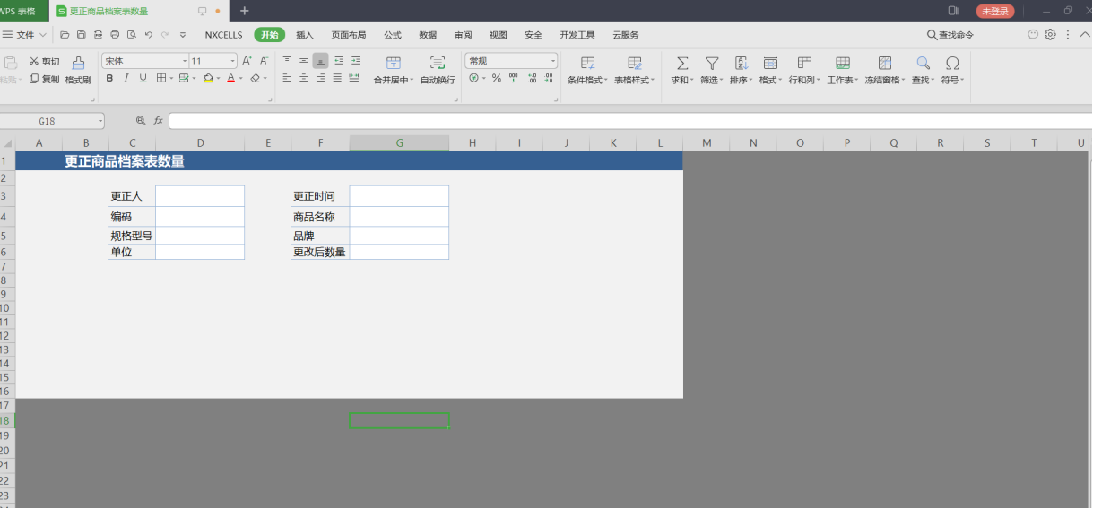Viewport: 1093px width, 508px height.
Task: Click the 剪切 cut scissors icon
Action: [34, 62]
